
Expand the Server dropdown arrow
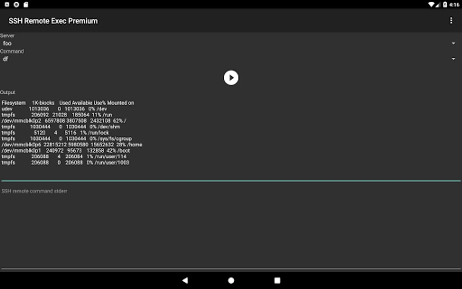453,43
